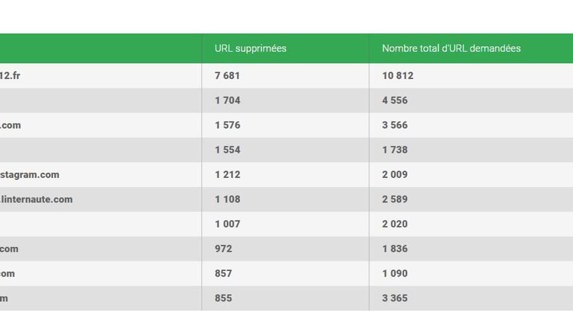Click the 4 556 total cell

pyautogui.click(x=395, y=100)
